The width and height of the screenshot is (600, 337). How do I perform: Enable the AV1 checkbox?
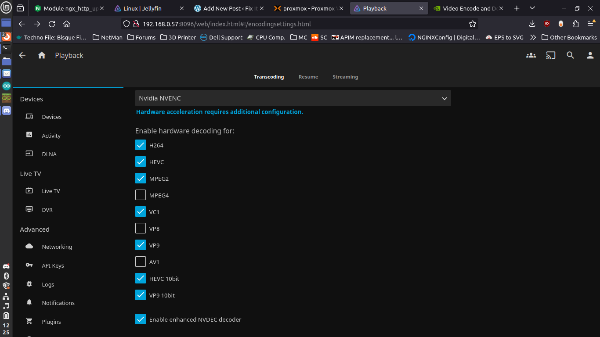141,262
